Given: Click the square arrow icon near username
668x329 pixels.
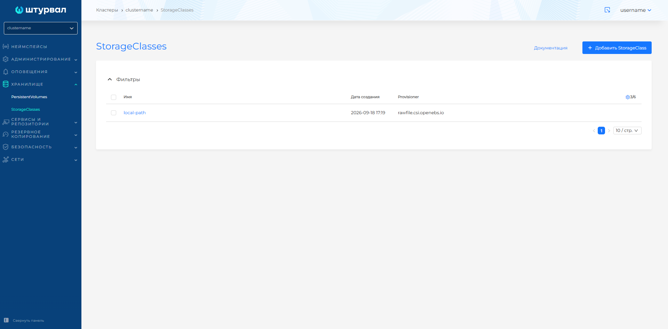Looking at the screenshot, I should point(607,10).
